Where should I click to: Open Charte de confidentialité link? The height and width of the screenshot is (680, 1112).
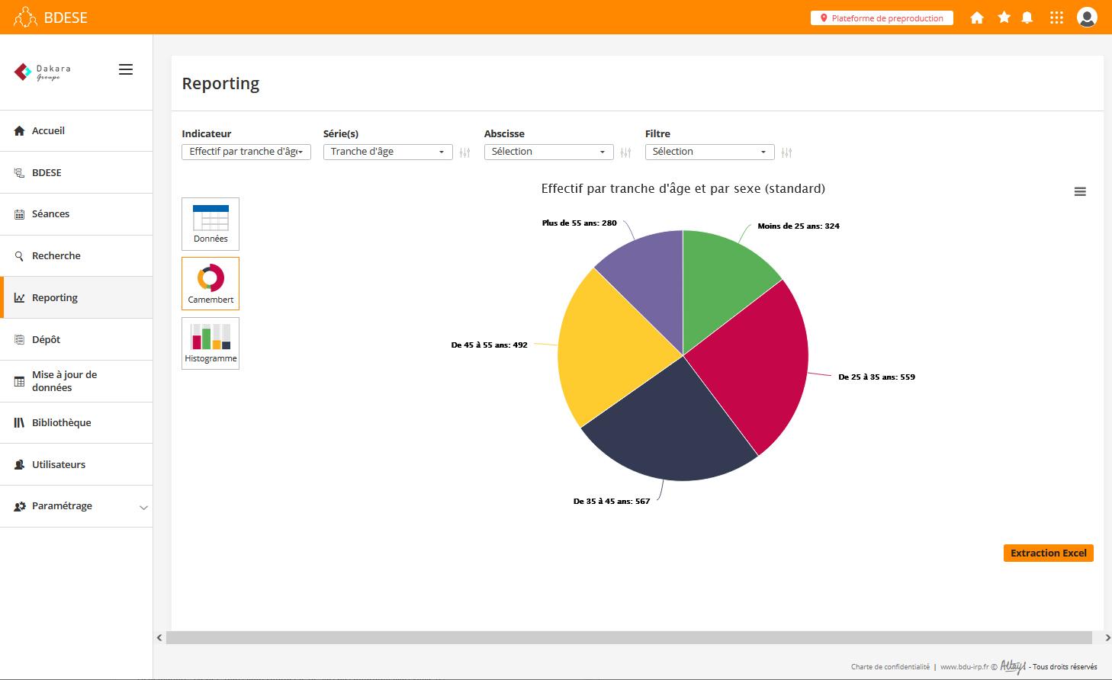tap(890, 667)
